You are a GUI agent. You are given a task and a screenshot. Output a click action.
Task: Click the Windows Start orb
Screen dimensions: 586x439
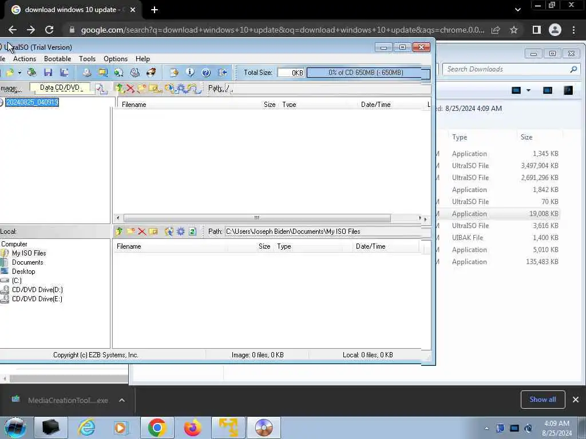point(15,428)
